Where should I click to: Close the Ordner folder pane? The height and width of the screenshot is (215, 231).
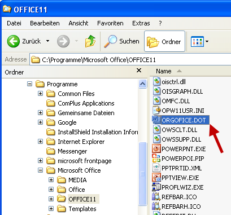pos(139,71)
